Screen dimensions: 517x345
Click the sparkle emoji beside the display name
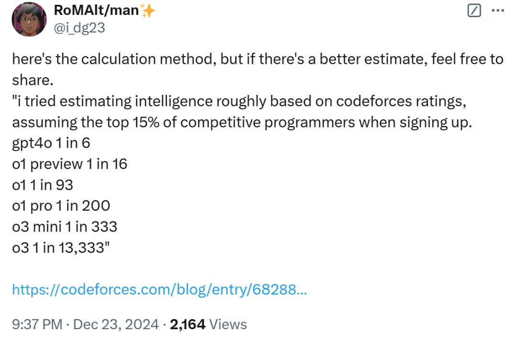click(148, 11)
